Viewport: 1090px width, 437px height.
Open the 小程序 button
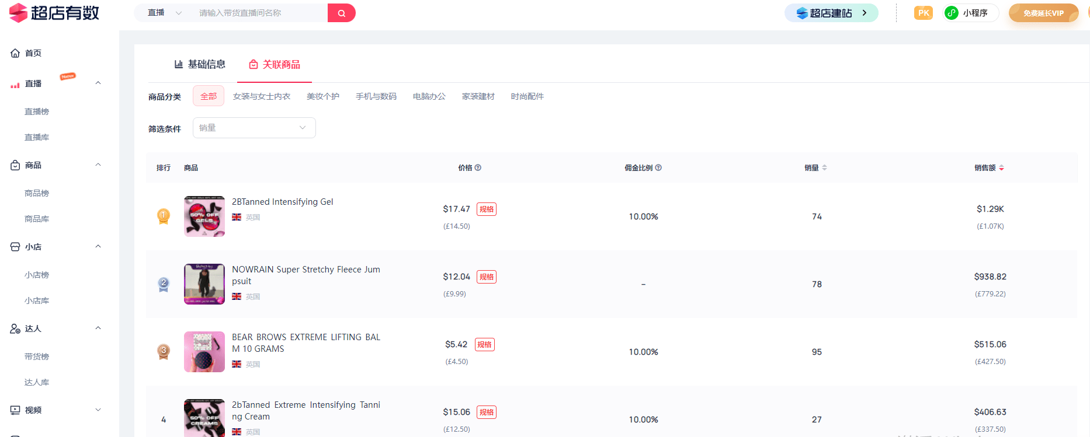pos(970,13)
